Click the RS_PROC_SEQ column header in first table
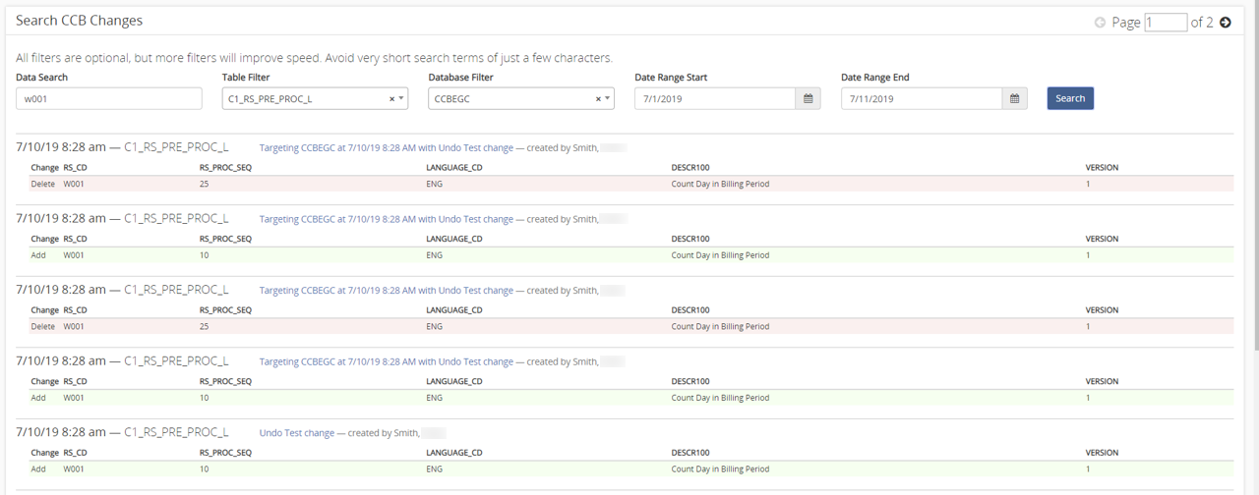Screen dimensions: 1259x495 pos(225,168)
